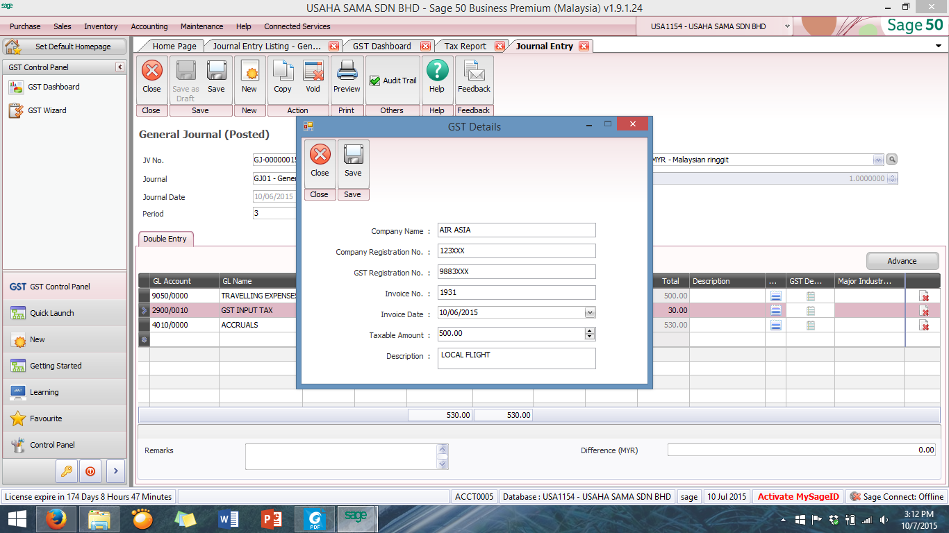Click currency search magnifier icon
Viewport: 949px width, 533px height.
click(x=892, y=160)
